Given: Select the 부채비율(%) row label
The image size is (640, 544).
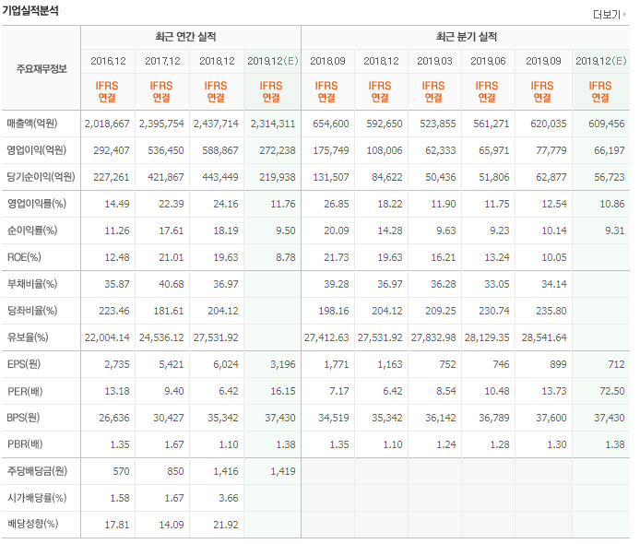Looking at the screenshot, I should click(x=32, y=284).
